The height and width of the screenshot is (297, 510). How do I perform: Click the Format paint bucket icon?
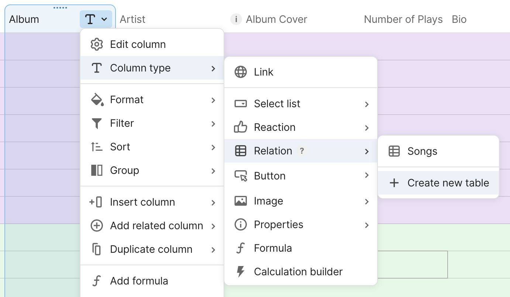[x=97, y=99]
